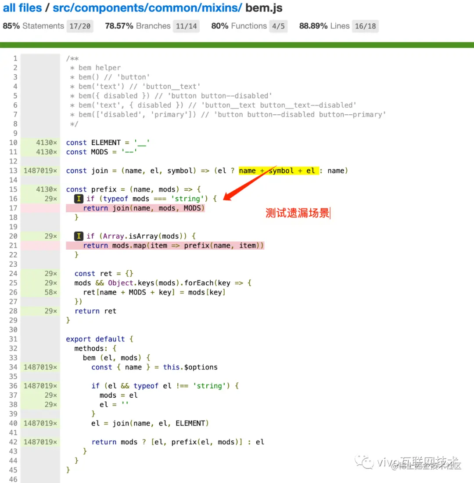Click line number 13 in the gutter
The height and width of the screenshot is (483, 474).
click(x=13, y=171)
